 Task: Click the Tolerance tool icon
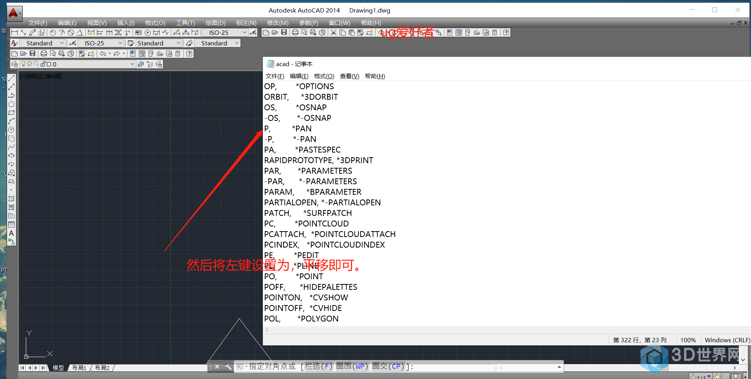[x=138, y=32]
